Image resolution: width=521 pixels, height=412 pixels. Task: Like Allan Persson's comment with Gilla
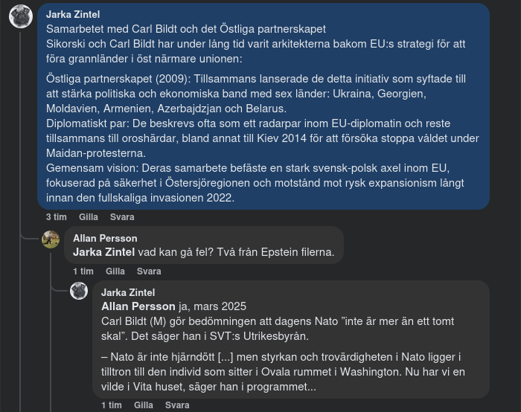point(115,271)
